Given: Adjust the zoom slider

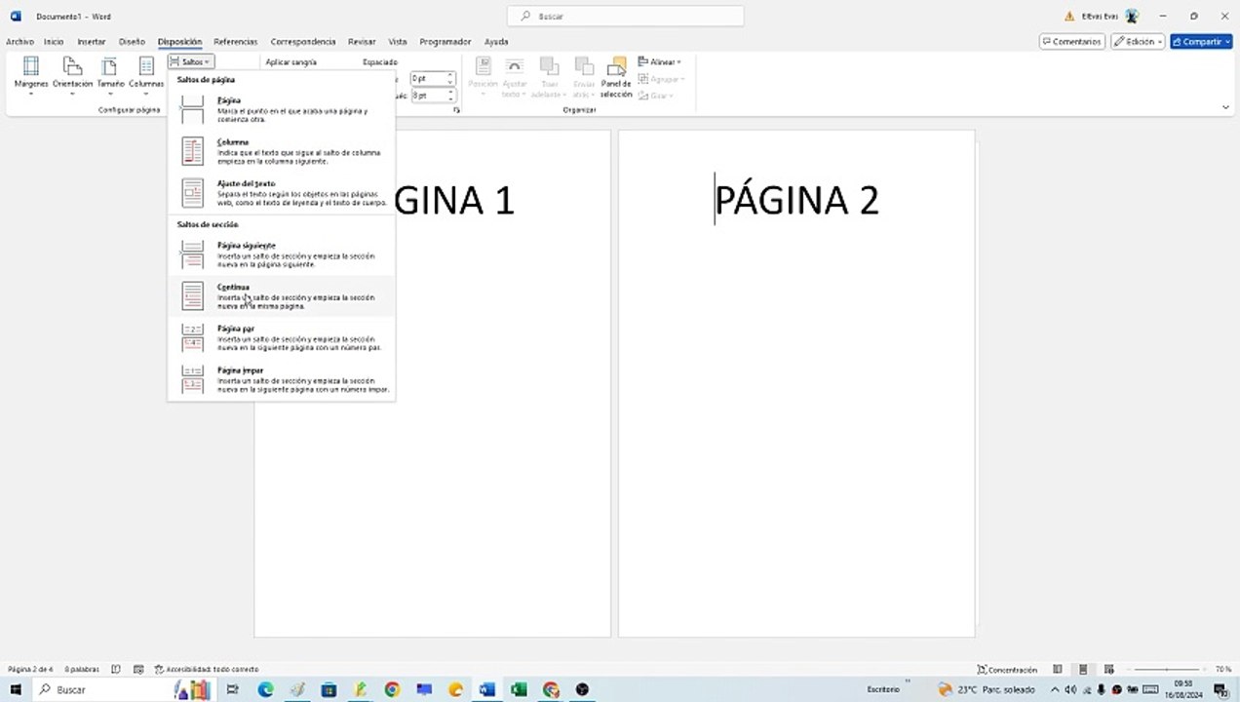Looking at the screenshot, I should pos(1165,670).
